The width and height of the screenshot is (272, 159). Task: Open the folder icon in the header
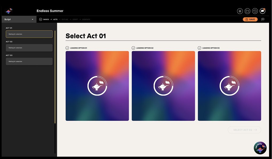pyautogui.click(x=247, y=11)
